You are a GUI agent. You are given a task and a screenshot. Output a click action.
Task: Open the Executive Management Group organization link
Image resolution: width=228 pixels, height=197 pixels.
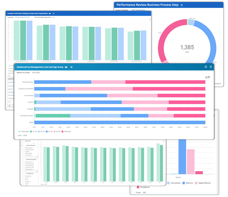click(x=22, y=17)
